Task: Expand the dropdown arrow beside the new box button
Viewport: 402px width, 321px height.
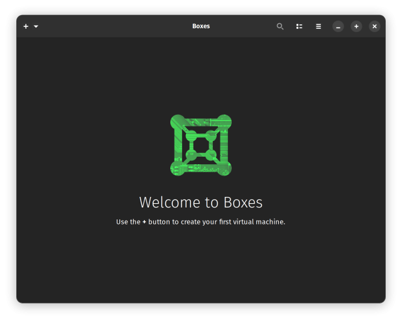Action: (x=36, y=26)
